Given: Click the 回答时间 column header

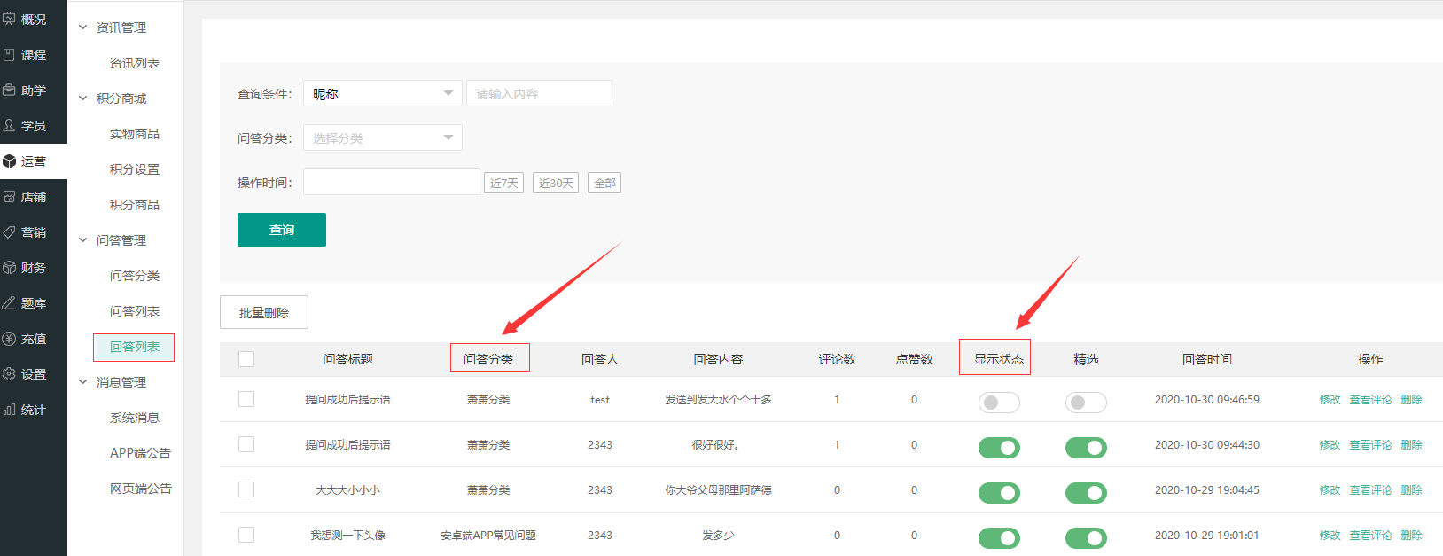Looking at the screenshot, I should point(1207,359).
